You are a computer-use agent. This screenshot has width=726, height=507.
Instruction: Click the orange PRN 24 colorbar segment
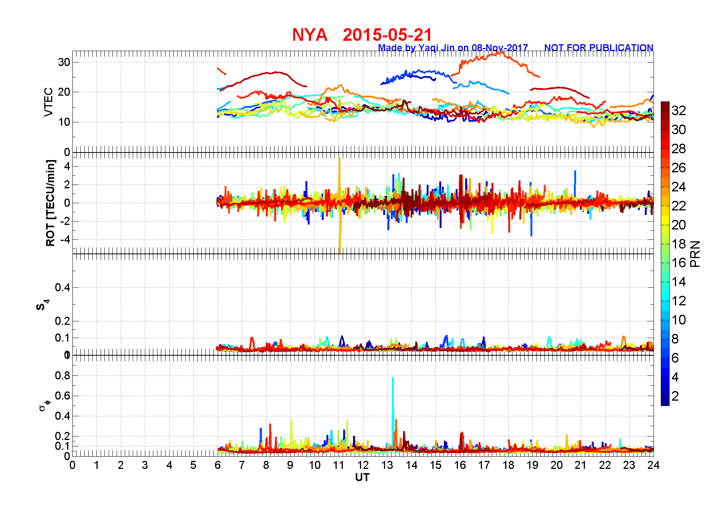[665, 182]
